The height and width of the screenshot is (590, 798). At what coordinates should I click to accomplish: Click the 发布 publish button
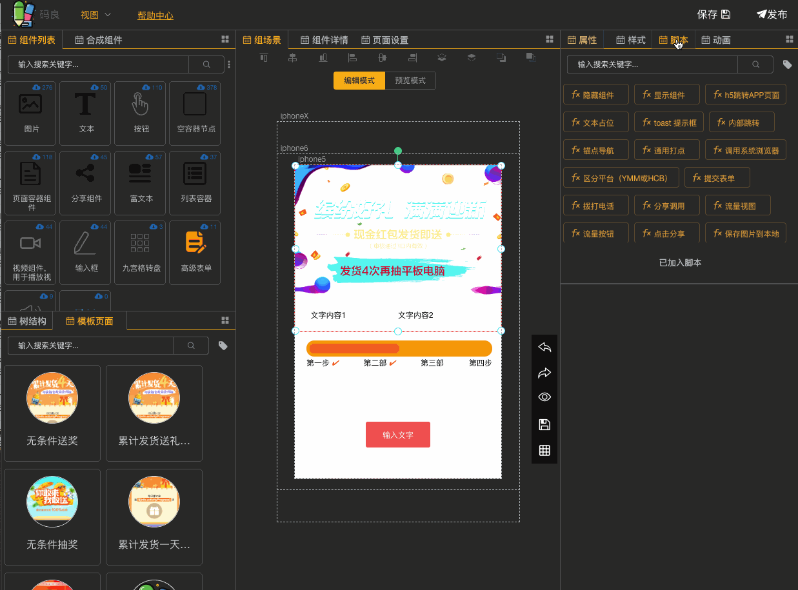click(772, 14)
